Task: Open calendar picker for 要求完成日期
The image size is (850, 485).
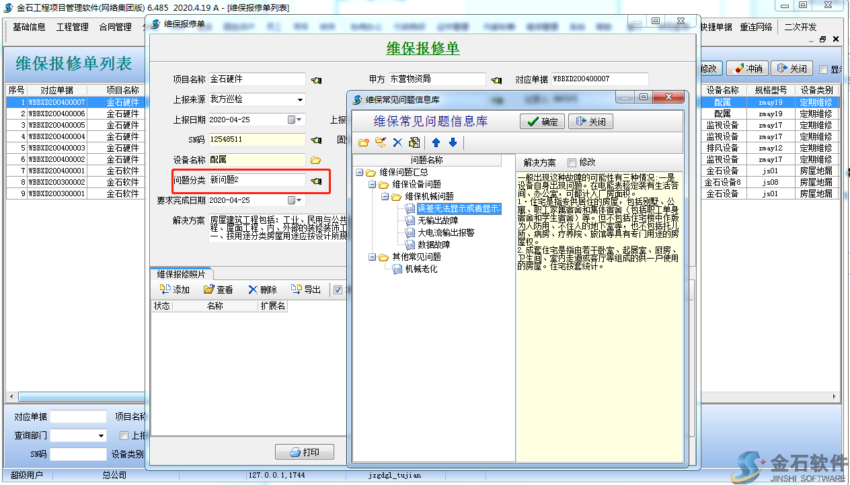Action: [x=295, y=200]
